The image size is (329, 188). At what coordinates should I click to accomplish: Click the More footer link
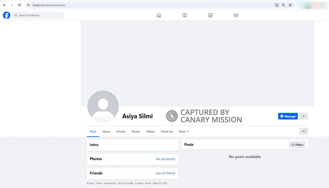tap(148, 183)
